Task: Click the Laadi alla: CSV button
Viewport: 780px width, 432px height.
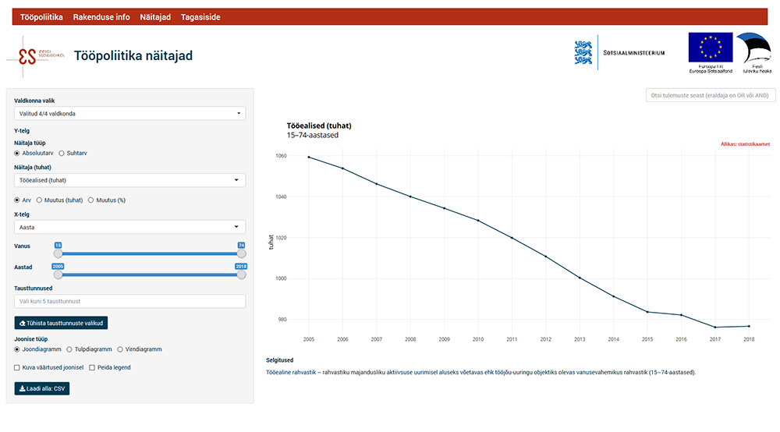Action: coord(42,388)
